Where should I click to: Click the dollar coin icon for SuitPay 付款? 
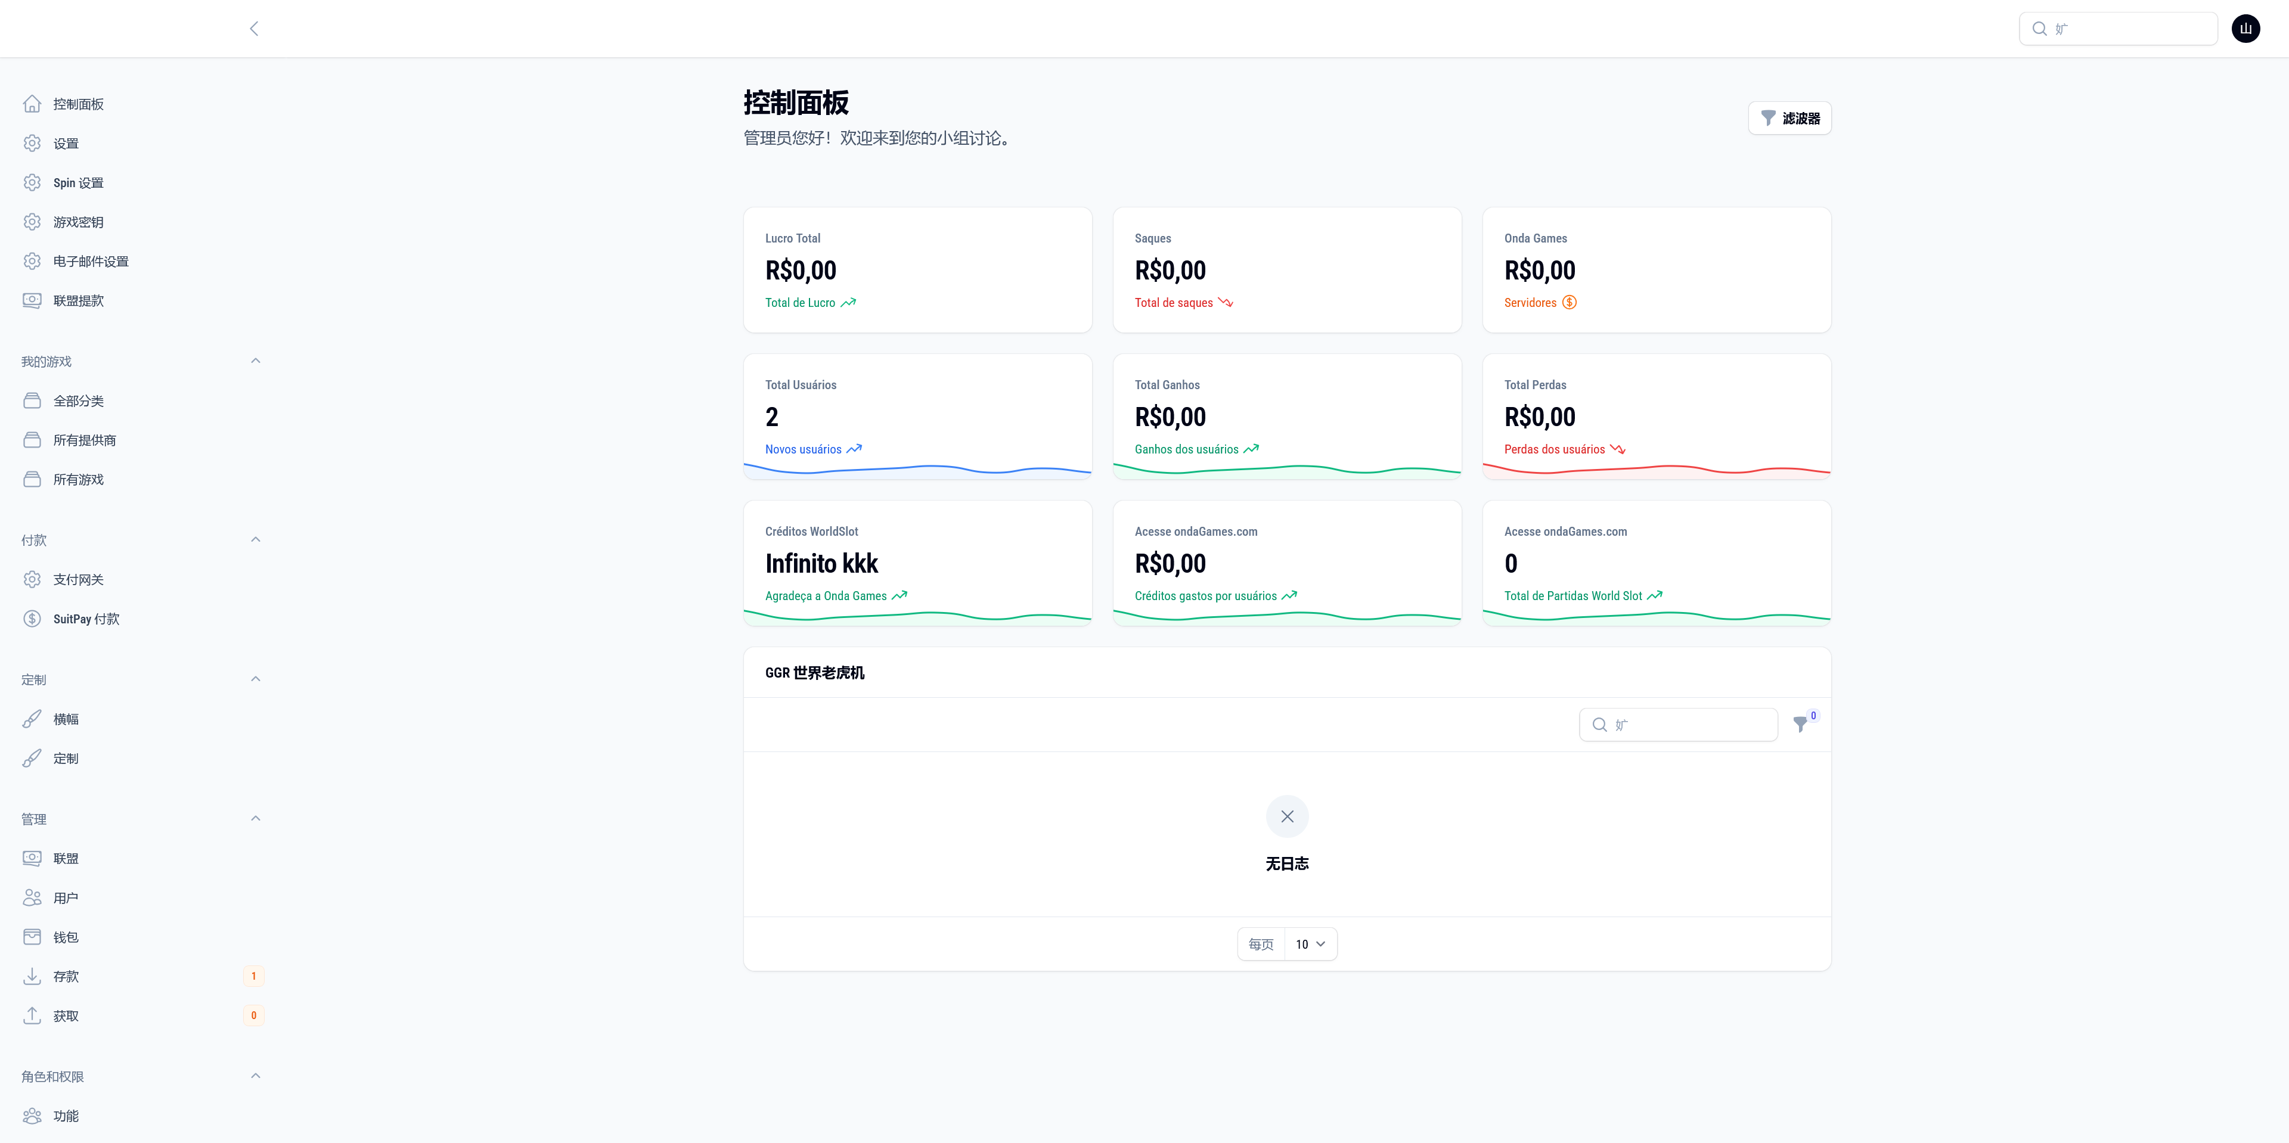pyautogui.click(x=32, y=619)
